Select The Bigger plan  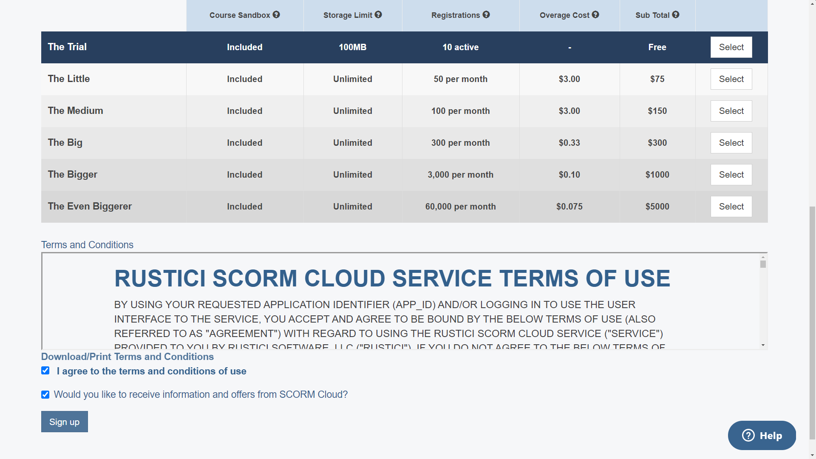731,174
